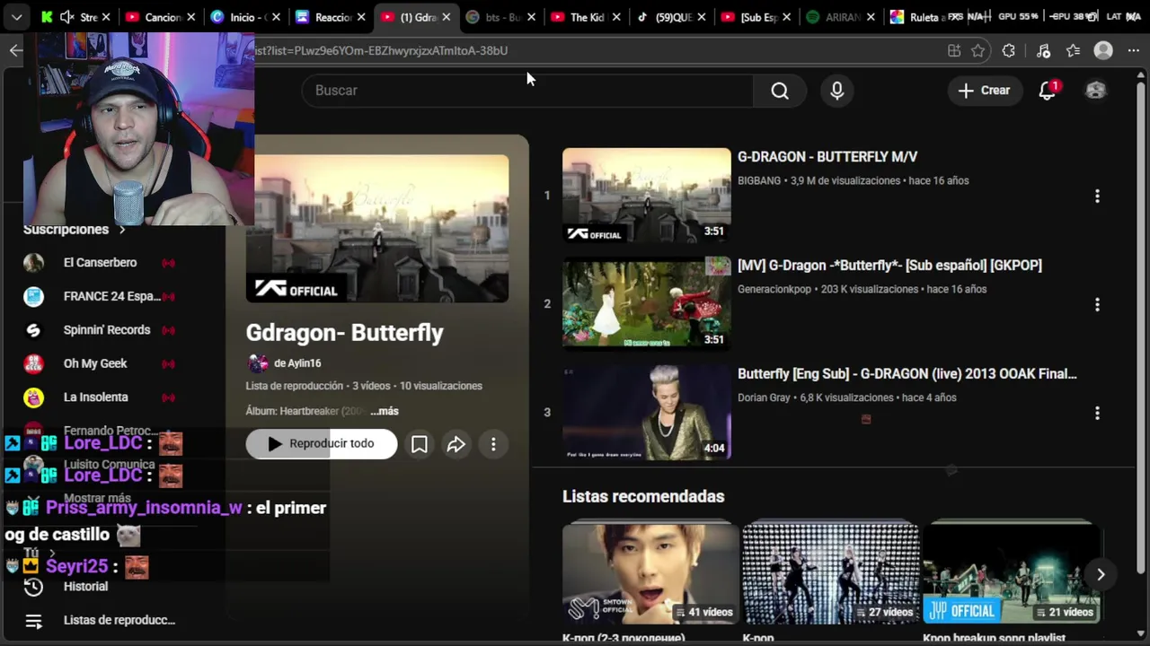Unmute the Stre tab speaker icon

(x=66, y=17)
